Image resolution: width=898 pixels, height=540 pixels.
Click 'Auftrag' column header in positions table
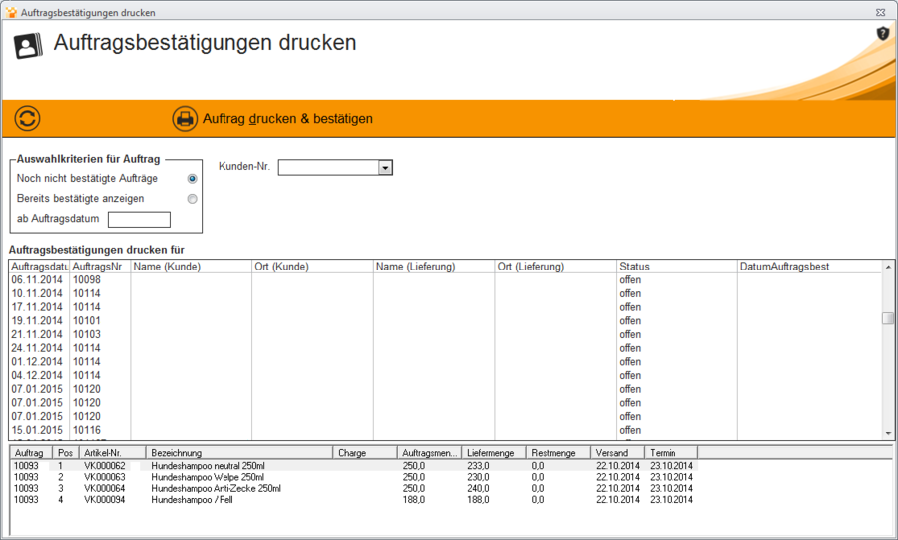32,453
